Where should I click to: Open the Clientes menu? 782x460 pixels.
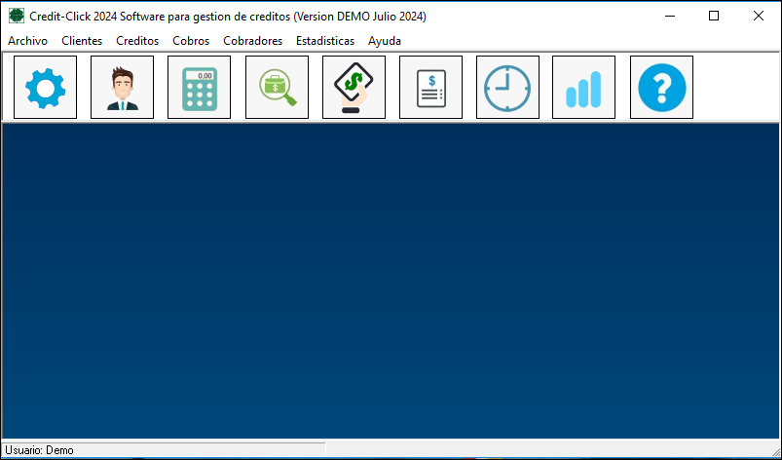tap(82, 41)
